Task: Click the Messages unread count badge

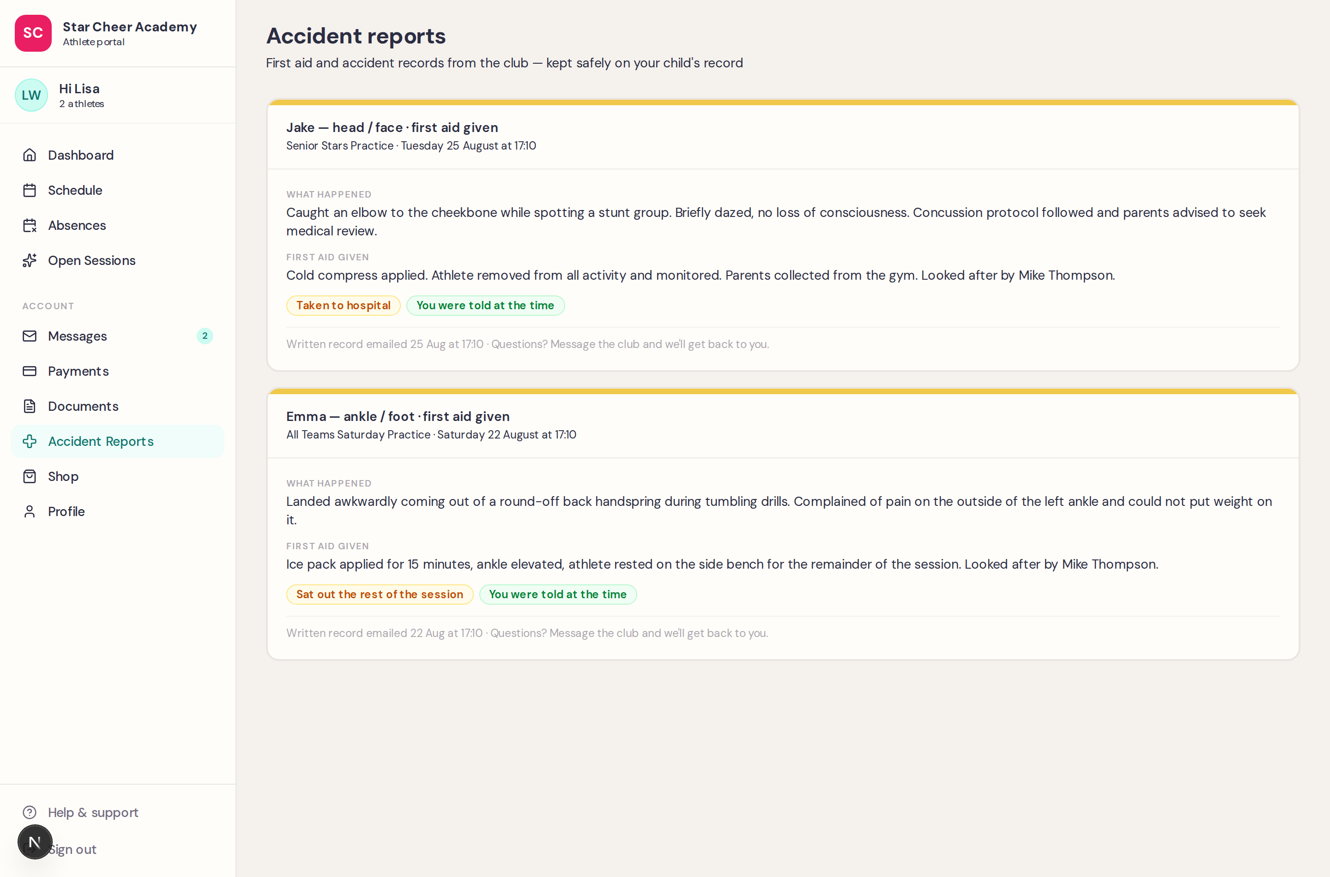Action: point(205,336)
